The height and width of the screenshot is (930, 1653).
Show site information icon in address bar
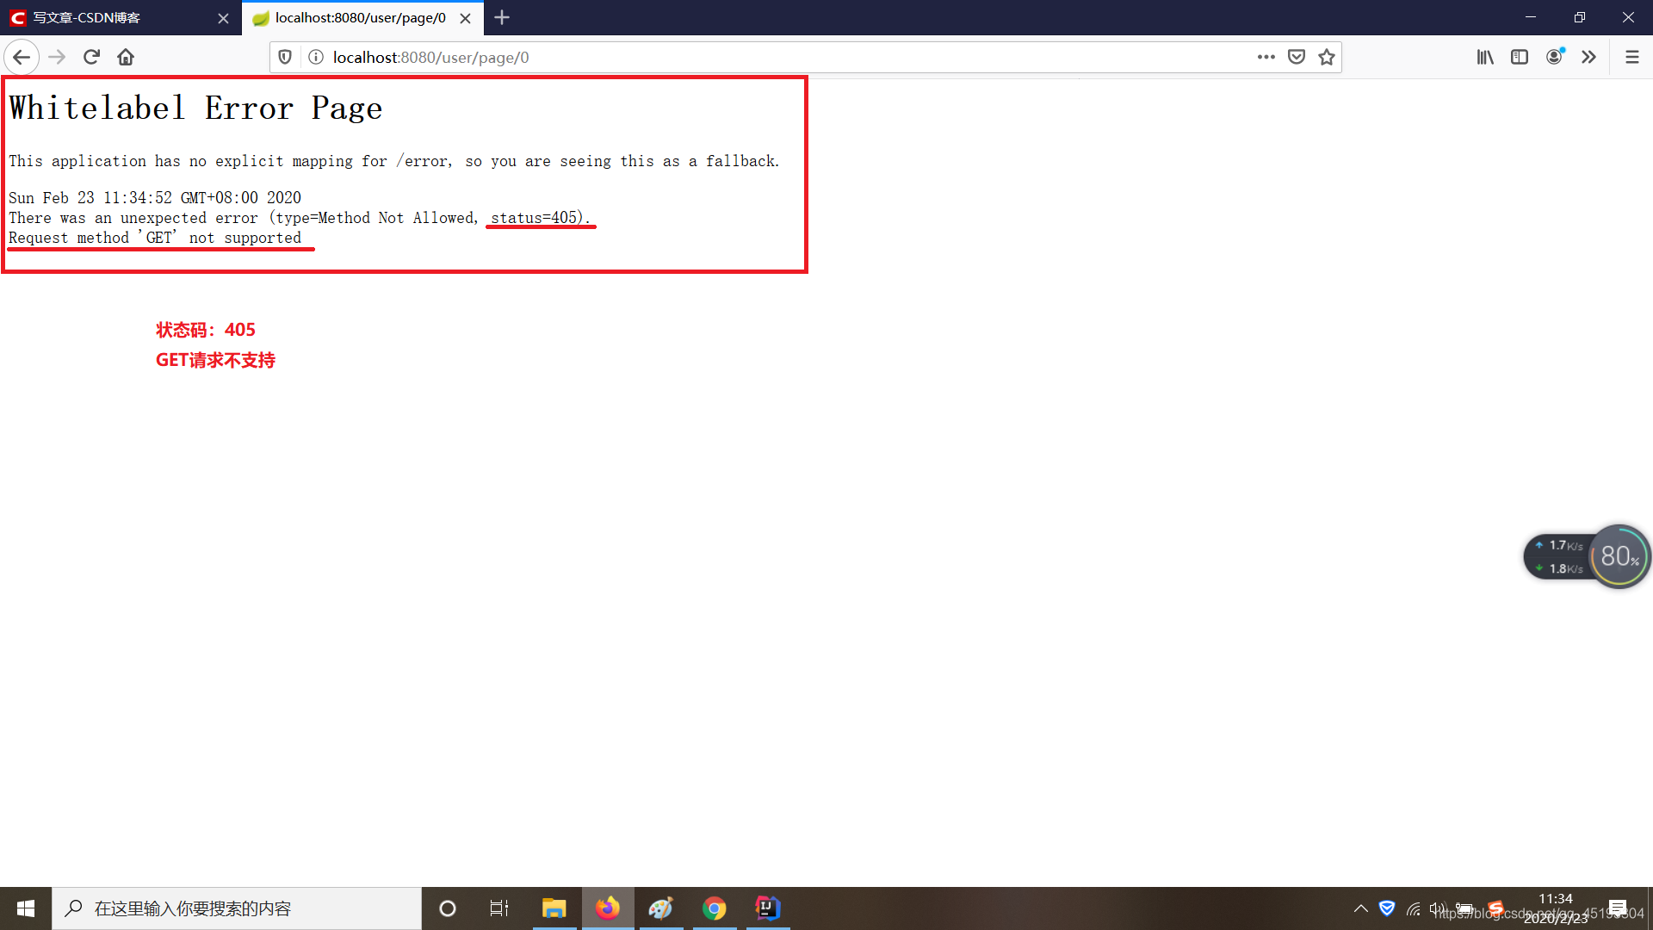(316, 57)
